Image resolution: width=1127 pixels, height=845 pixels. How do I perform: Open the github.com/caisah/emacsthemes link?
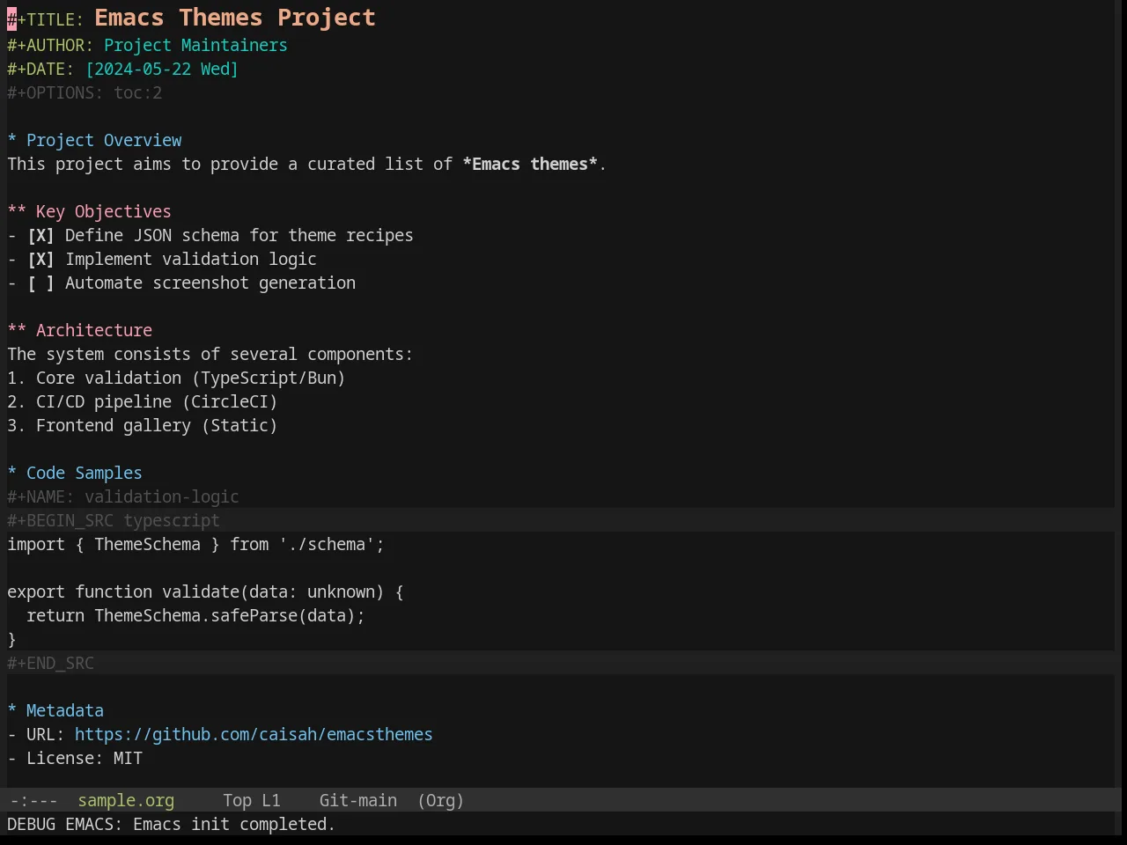pyautogui.click(x=254, y=735)
